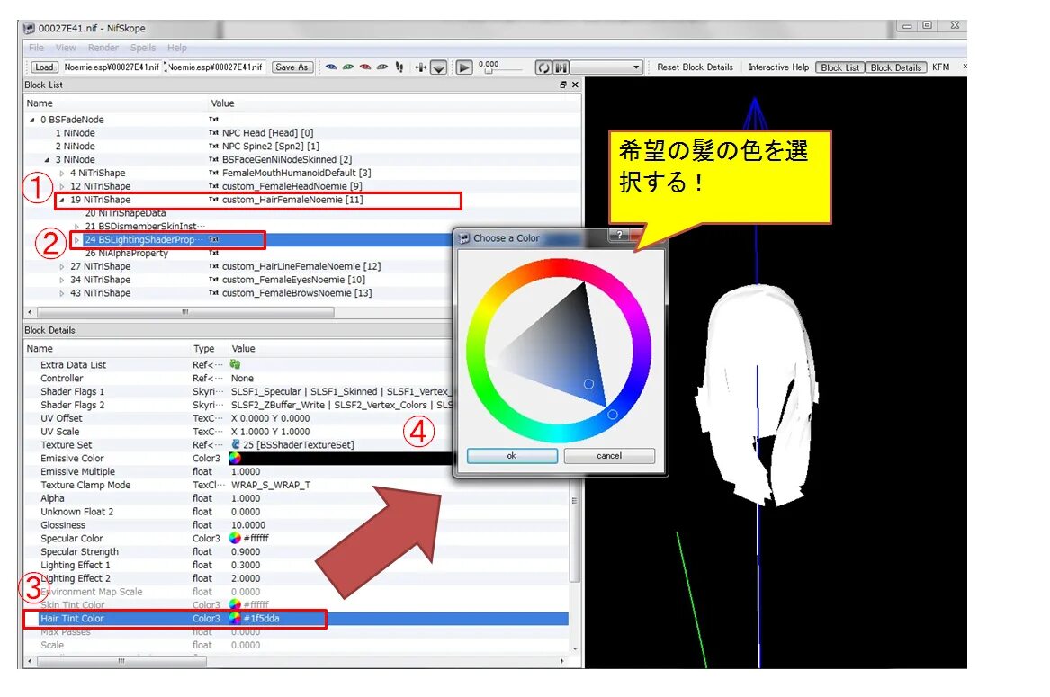Expand the 24 BSLightingShaderProperty node
The image size is (1050, 697).
pyautogui.click(x=76, y=240)
